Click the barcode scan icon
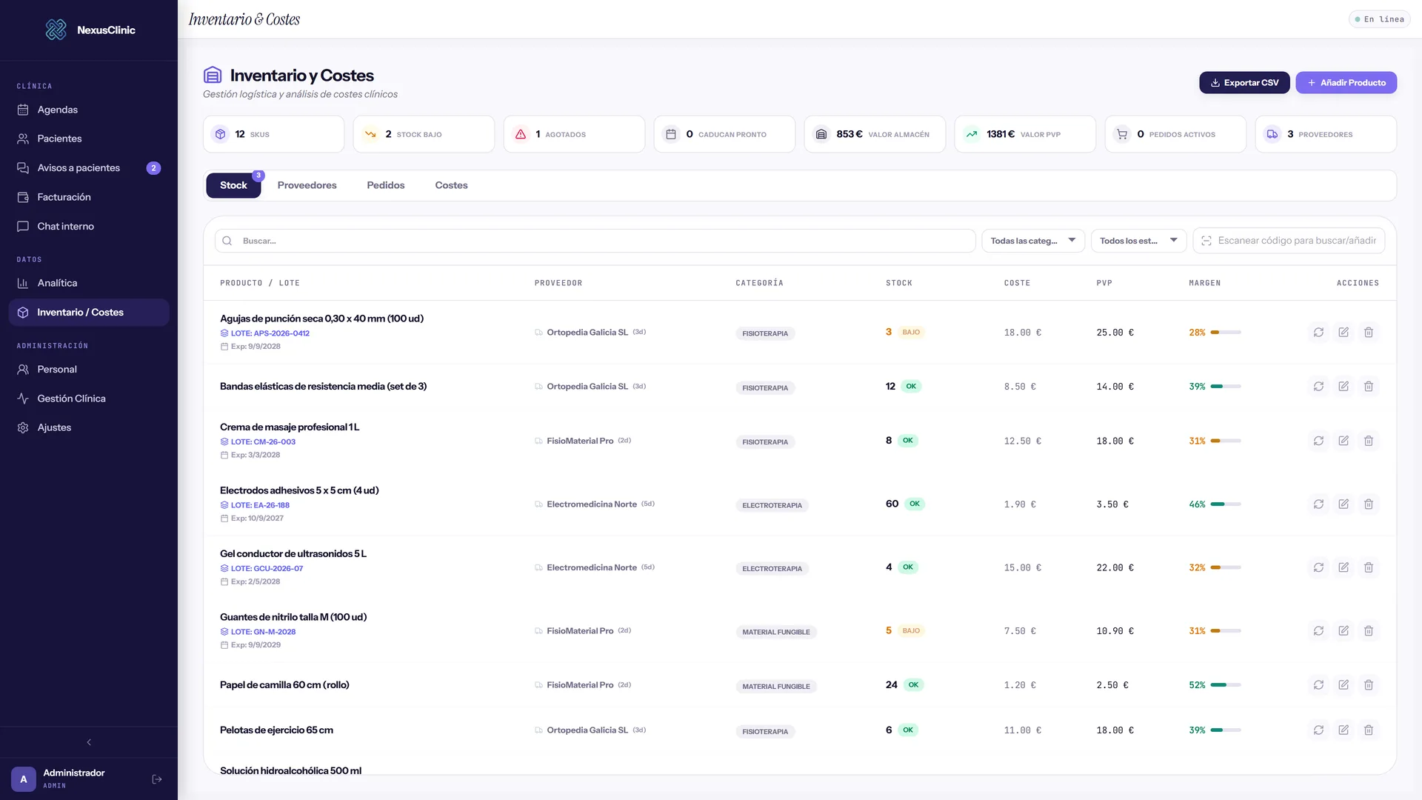This screenshot has width=1422, height=800. pos(1206,241)
